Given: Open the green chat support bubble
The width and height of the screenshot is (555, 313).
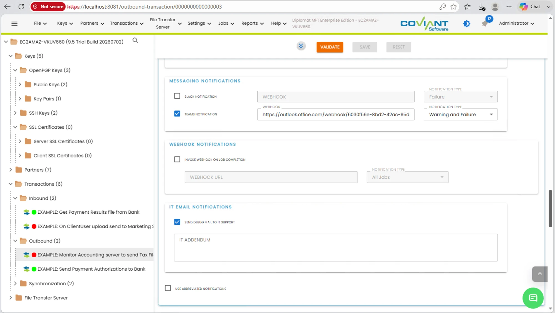Looking at the screenshot, I should (533, 298).
